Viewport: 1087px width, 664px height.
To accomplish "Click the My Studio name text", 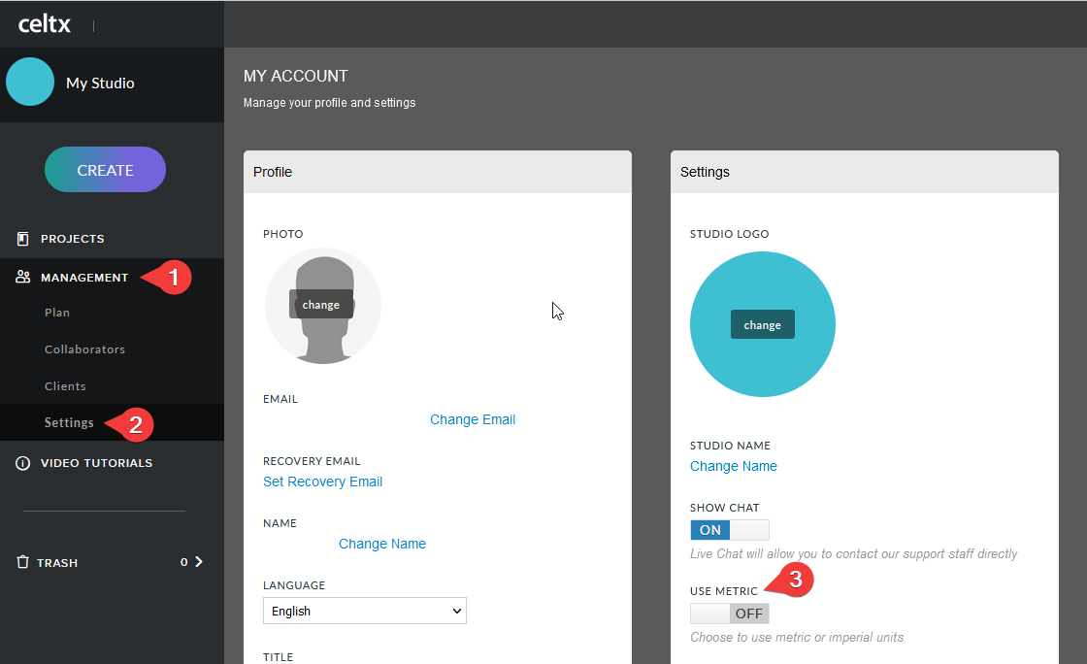I will click(100, 83).
